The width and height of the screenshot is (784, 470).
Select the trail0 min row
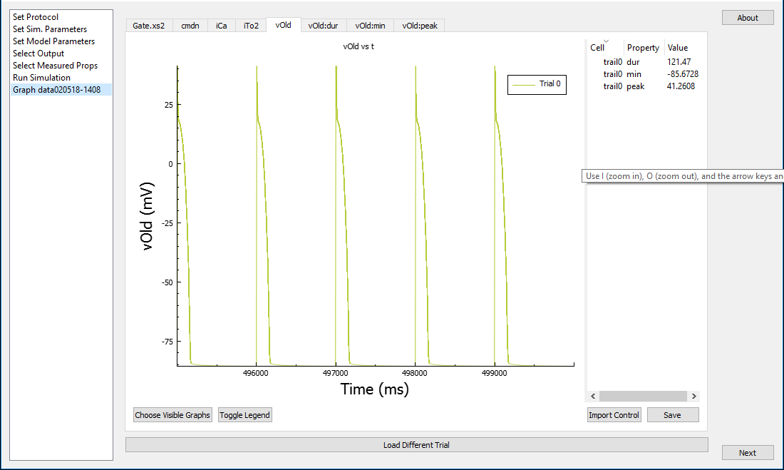click(644, 74)
